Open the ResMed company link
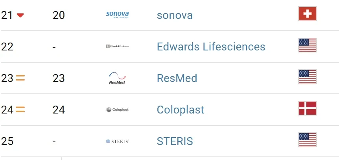 (x=177, y=78)
